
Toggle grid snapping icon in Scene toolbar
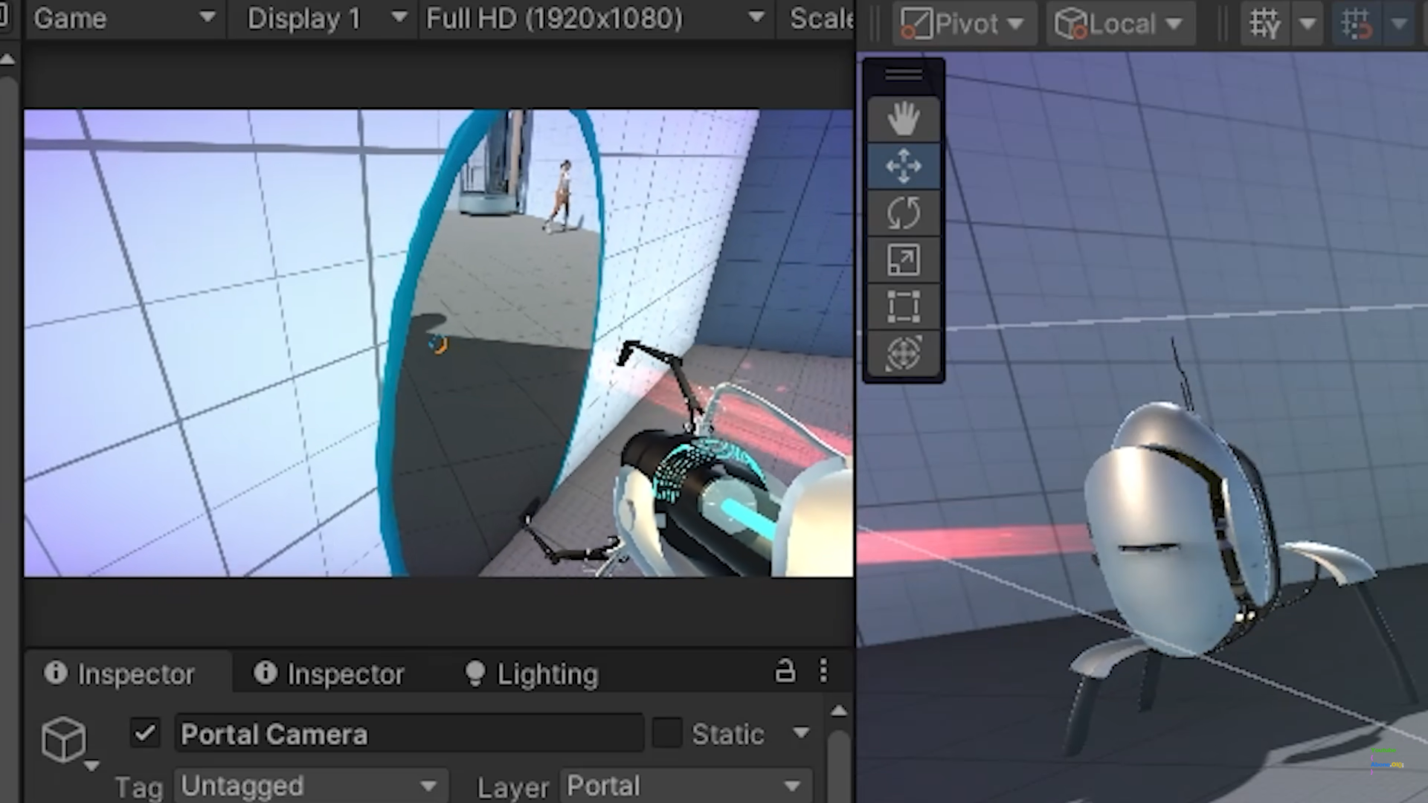(1265, 24)
